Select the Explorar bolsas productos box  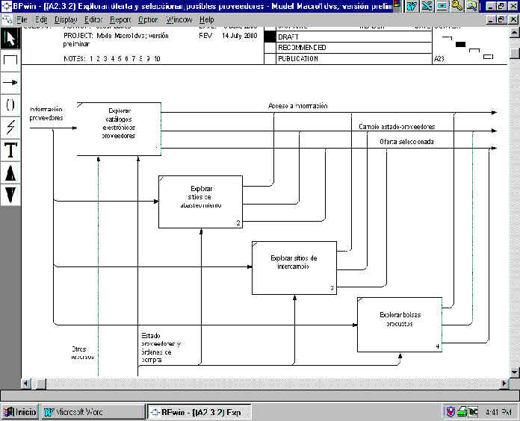pyautogui.click(x=400, y=325)
